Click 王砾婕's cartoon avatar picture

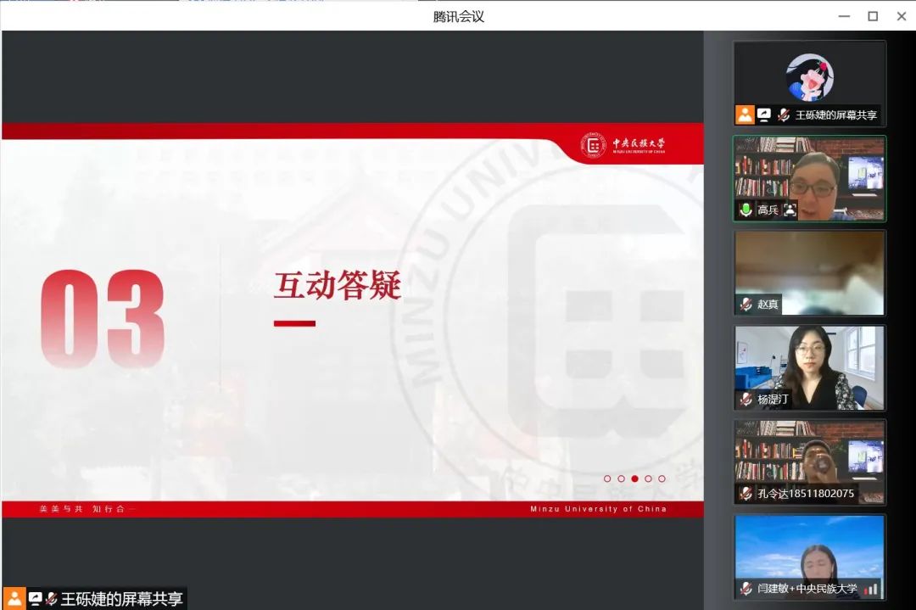(809, 76)
